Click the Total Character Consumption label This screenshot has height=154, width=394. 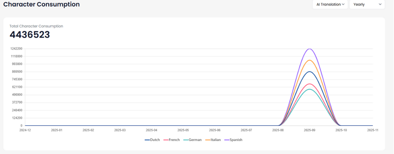pyautogui.click(x=36, y=26)
